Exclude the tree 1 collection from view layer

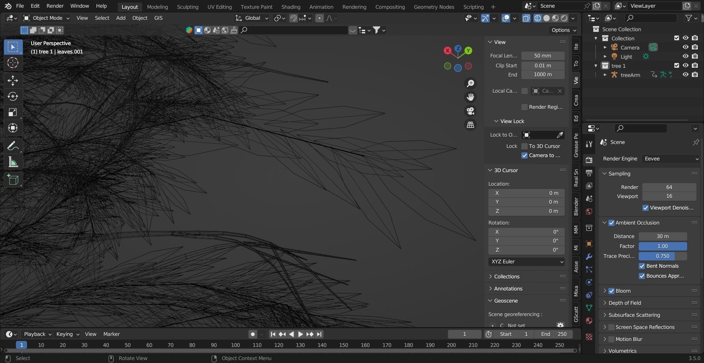[x=676, y=66]
